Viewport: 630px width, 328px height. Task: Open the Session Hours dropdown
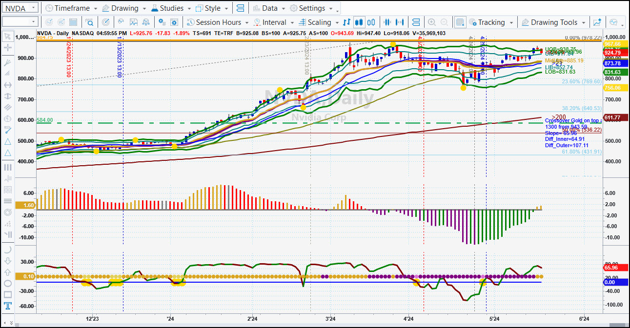coord(218,22)
